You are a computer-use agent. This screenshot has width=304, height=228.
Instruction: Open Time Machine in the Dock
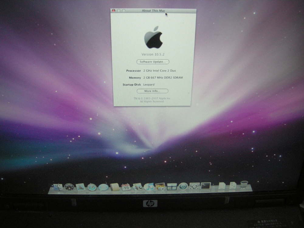point(183,187)
